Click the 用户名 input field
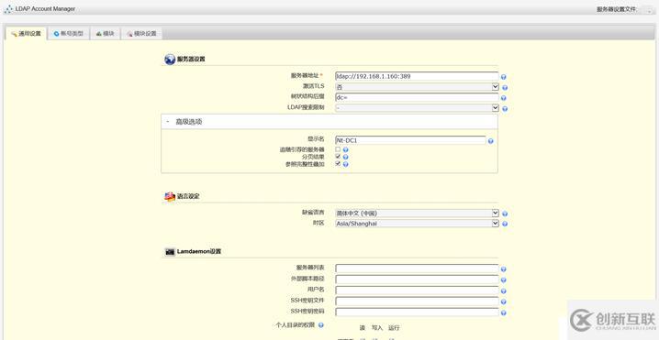This screenshot has width=659, height=340. [417, 291]
